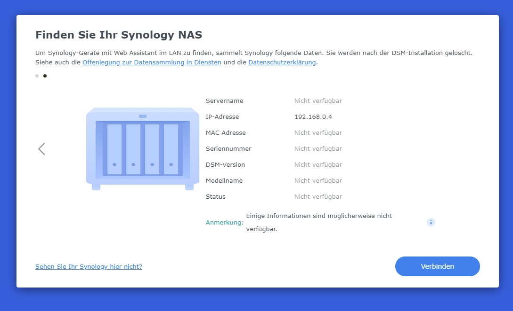Select the second pagination dot
Image resolution: width=513 pixels, height=311 pixels.
pyautogui.click(x=45, y=76)
